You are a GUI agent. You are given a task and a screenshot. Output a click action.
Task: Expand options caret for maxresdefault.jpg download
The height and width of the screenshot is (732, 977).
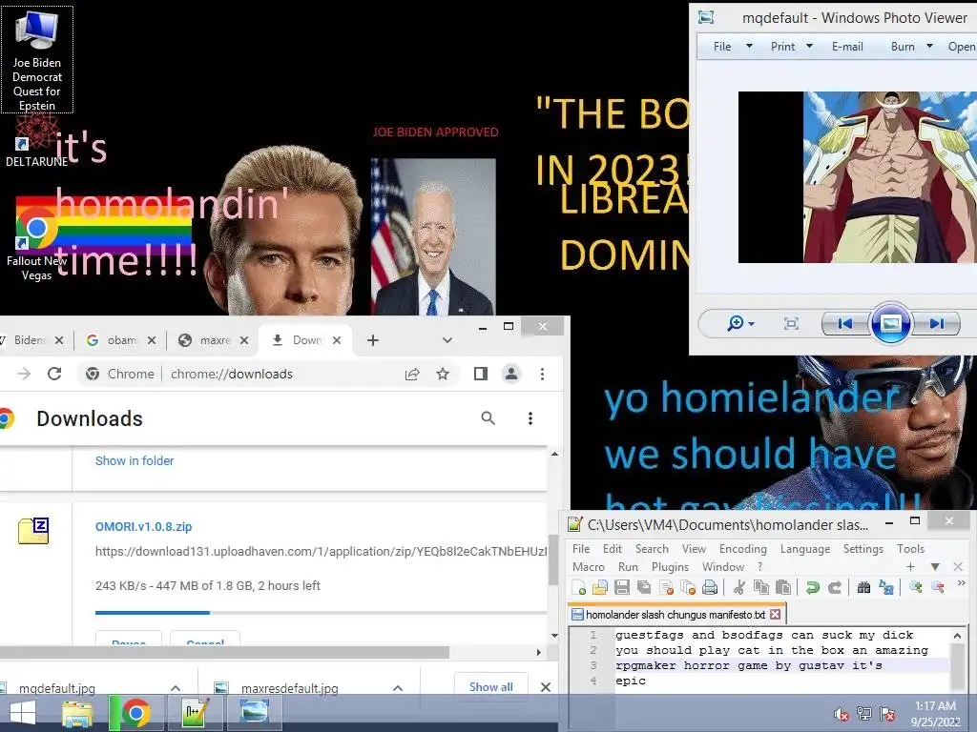click(398, 688)
